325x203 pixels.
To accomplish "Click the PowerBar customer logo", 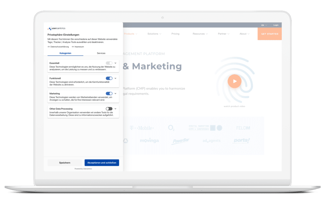I will click(x=181, y=141).
